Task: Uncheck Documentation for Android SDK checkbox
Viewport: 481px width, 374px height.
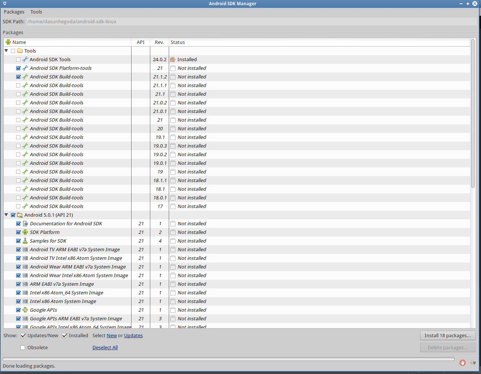Action: pos(18,223)
